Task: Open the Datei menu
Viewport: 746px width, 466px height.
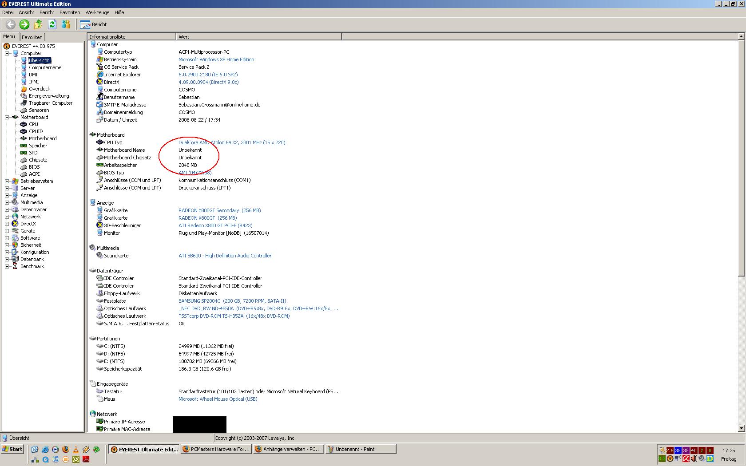Action: click(x=8, y=12)
